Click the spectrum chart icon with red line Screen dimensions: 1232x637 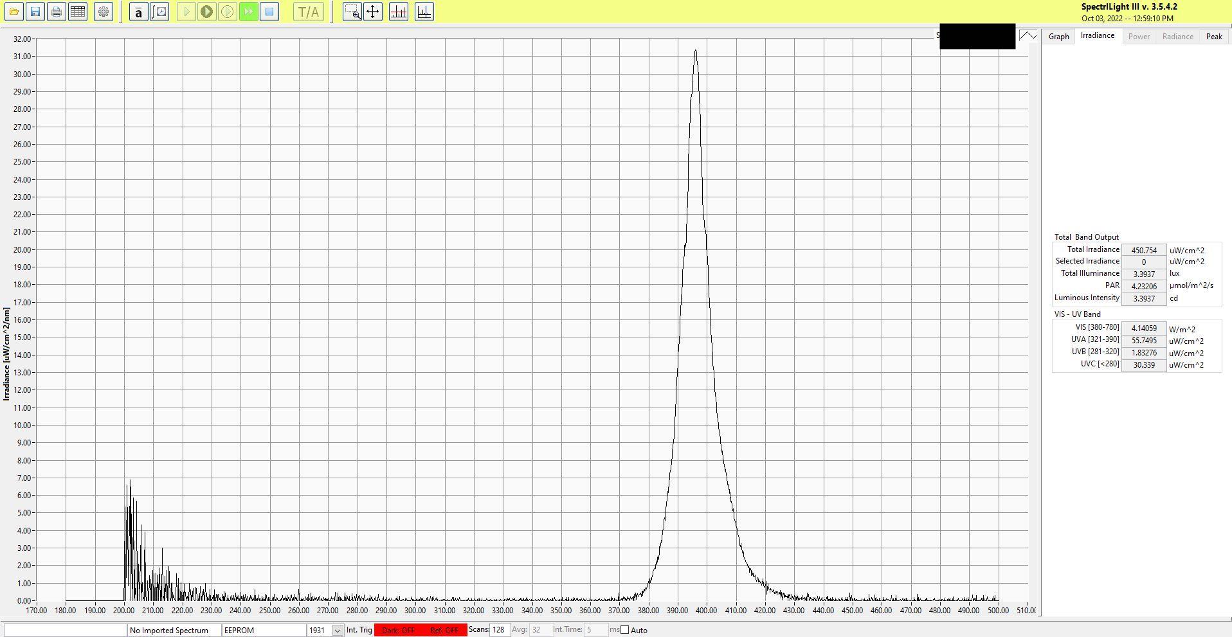pyautogui.click(x=399, y=12)
